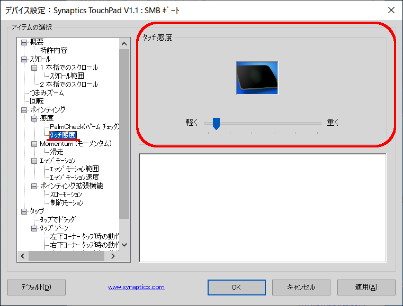Click tree horizontal scroll left arrow

click(23, 256)
